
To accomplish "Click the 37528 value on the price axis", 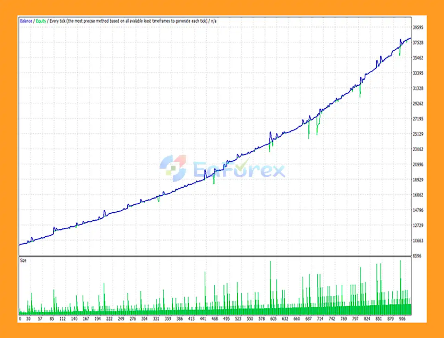I will (x=418, y=43).
